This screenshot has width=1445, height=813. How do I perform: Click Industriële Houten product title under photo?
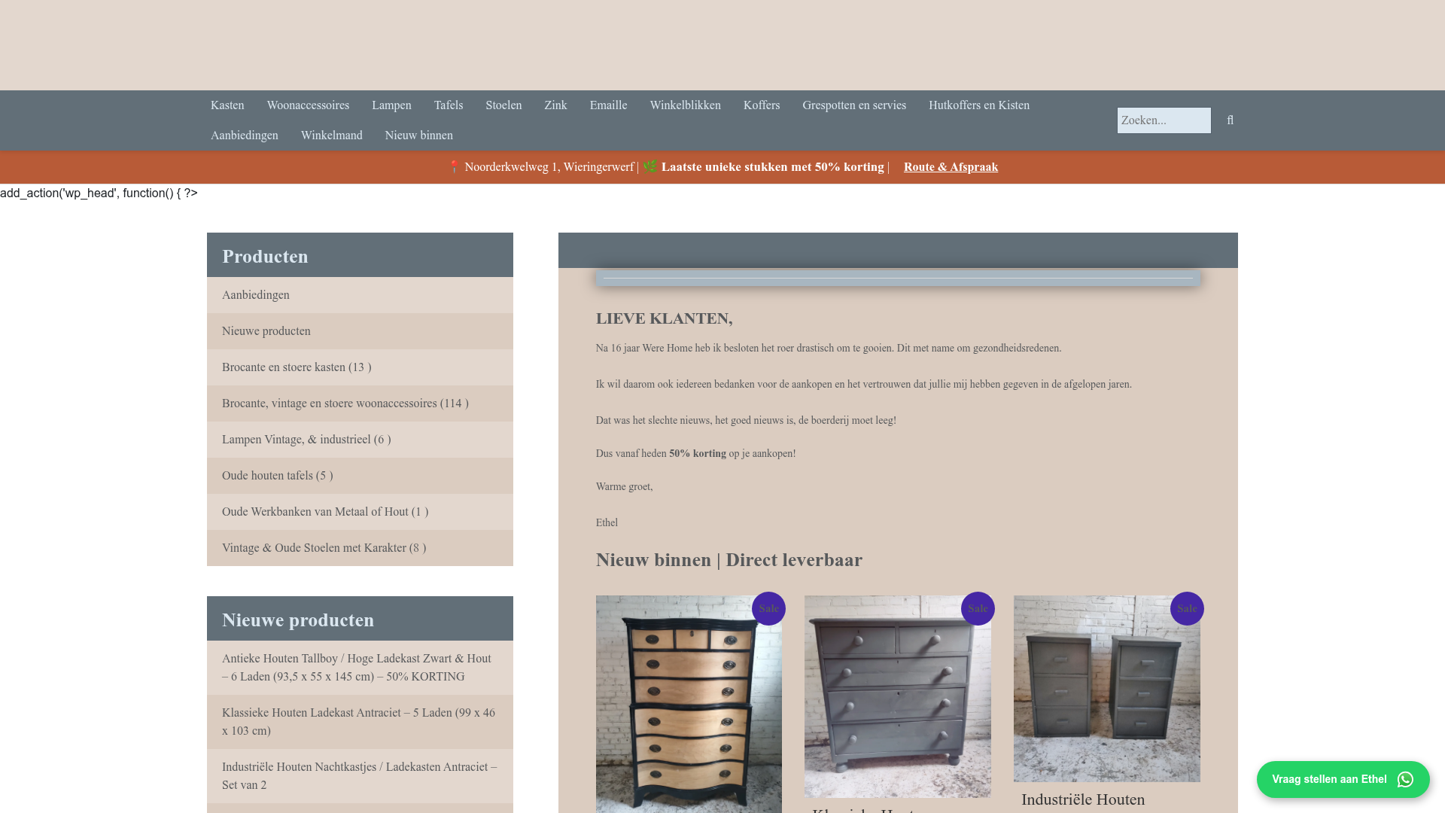point(1083,799)
